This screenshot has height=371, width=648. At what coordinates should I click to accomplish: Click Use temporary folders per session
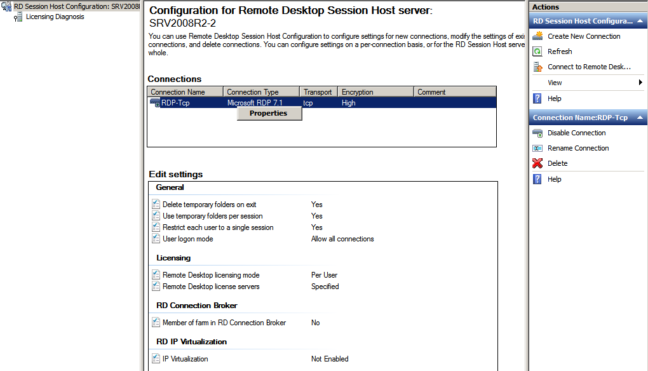212,216
